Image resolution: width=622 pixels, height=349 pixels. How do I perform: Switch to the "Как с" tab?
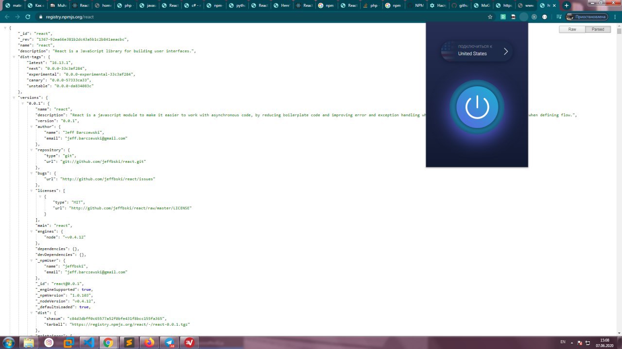(x=36, y=5)
